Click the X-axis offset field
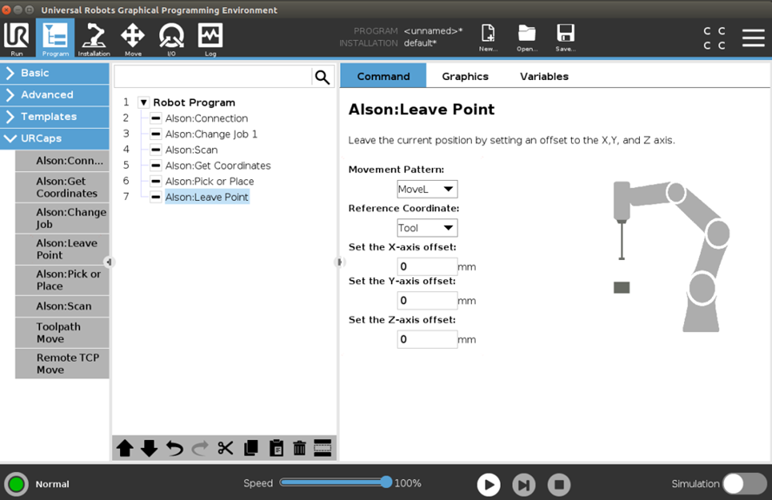Image resolution: width=772 pixels, height=500 pixels. coord(428,266)
